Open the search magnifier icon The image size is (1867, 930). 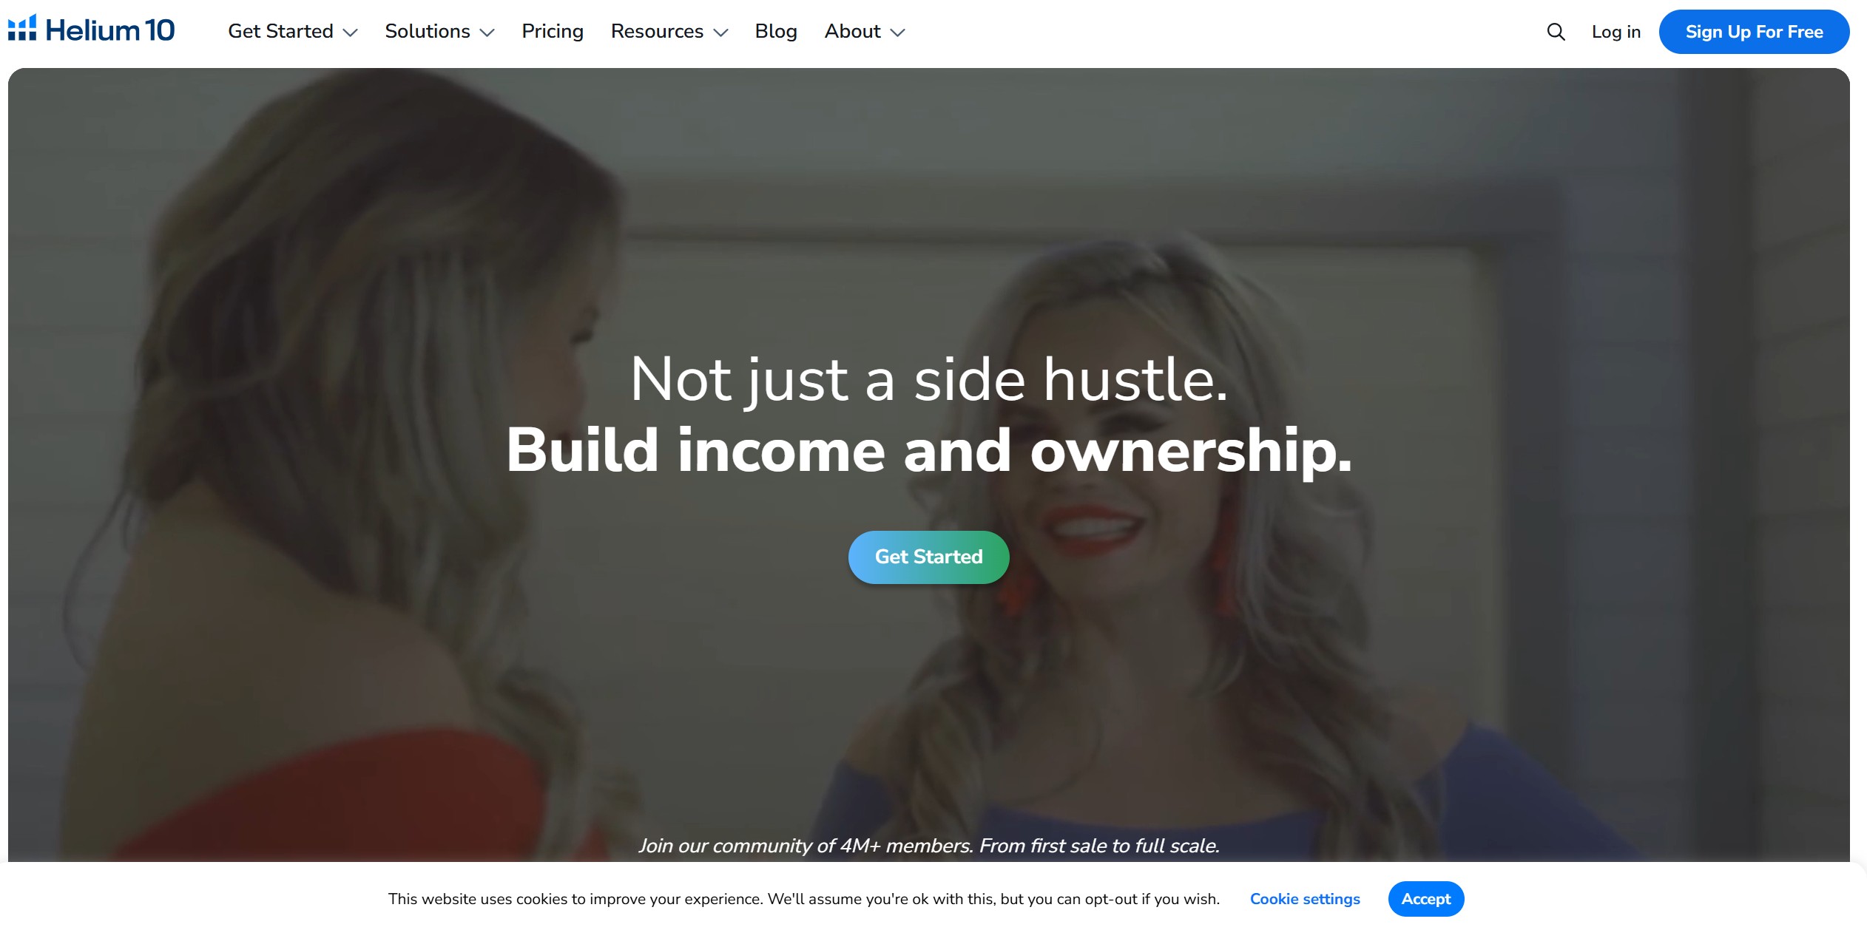click(1556, 32)
